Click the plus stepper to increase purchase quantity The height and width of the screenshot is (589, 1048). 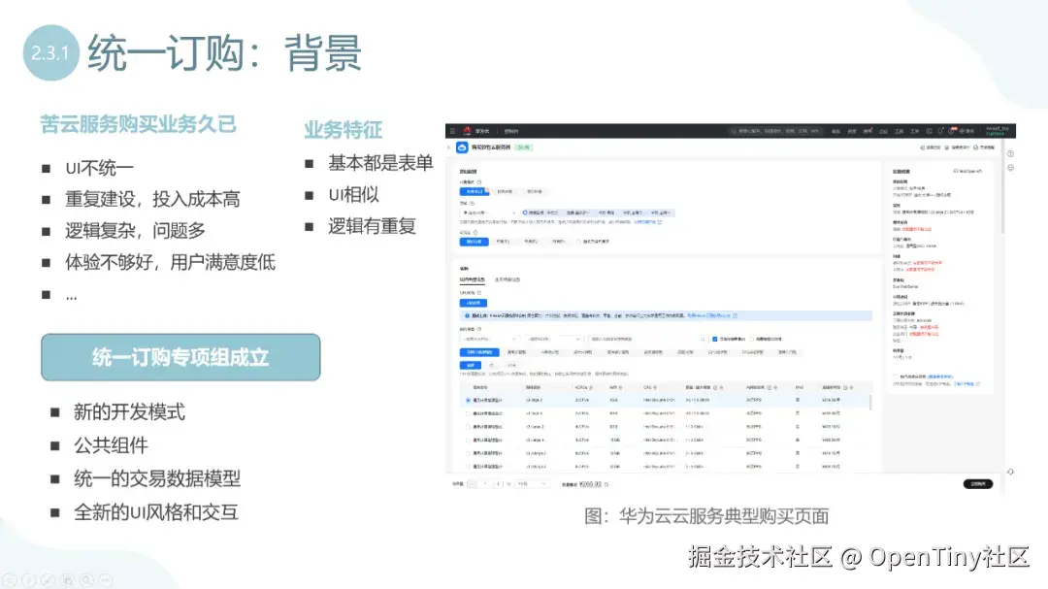tap(499, 483)
